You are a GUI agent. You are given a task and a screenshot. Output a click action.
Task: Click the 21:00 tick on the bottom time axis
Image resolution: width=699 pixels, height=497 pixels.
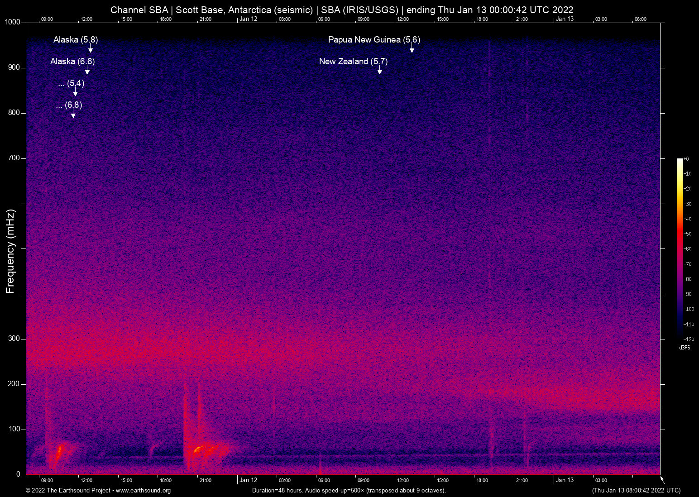pyautogui.click(x=206, y=480)
